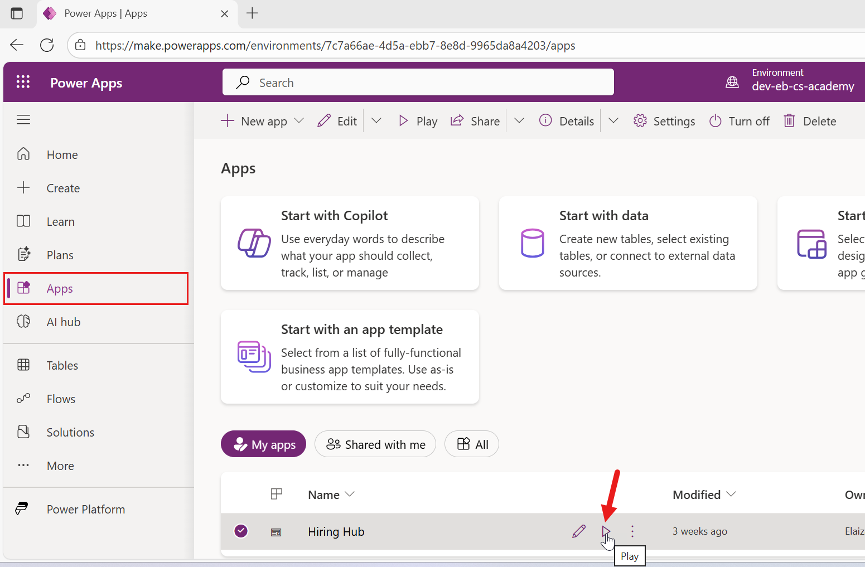Collapse the navigation pane with hamburger icon
Viewport: 865px width, 567px height.
click(x=23, y=119)
